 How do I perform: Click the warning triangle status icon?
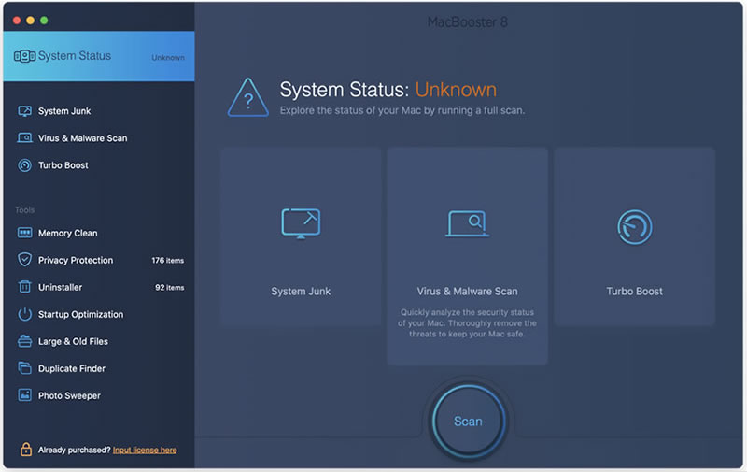tap(248, 98)
